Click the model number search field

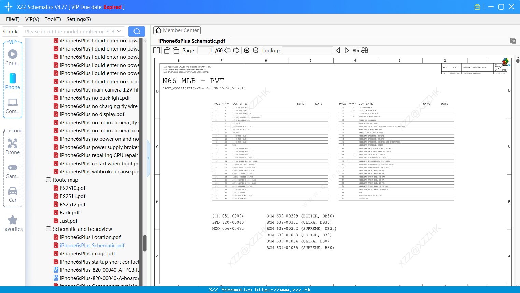[70, 31]
